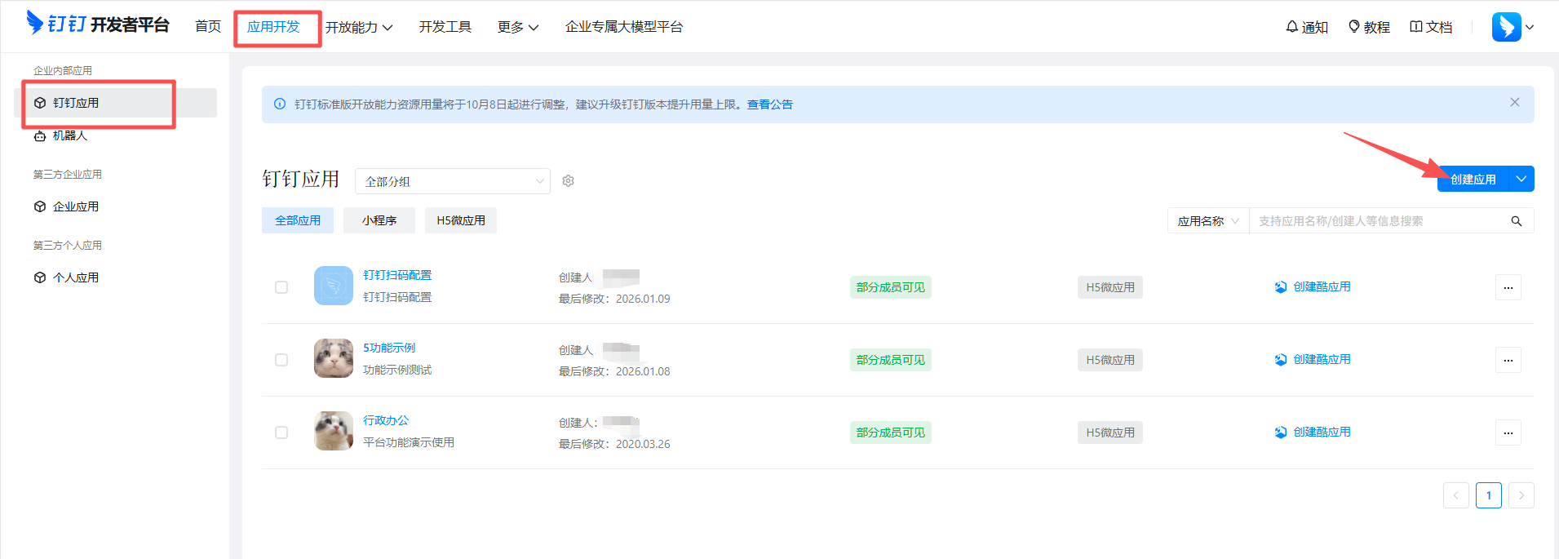Expand the 创建应用 dropdown arrow
This screenshot has width=1559, height=559.
coord(1521,179)
